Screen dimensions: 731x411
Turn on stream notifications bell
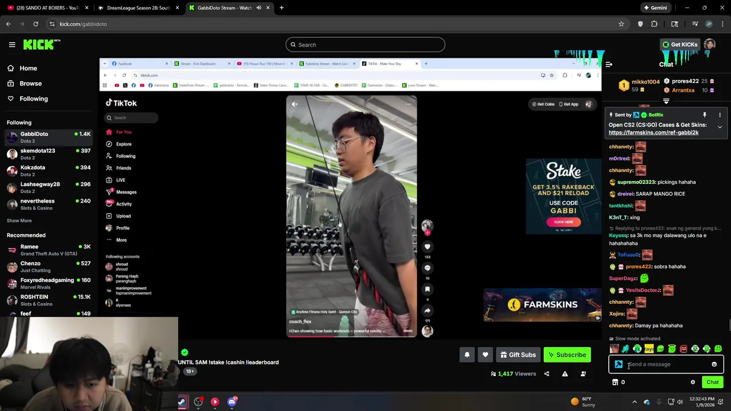pyautogui.click(x=467, y=355)
